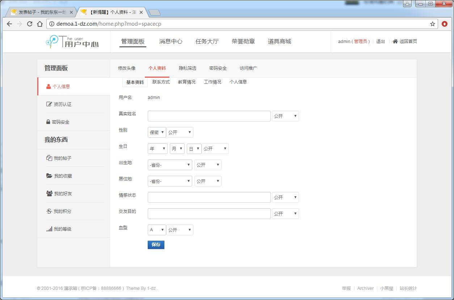Viewport: 454px width, 300px height.
Task: Click the group icon beside 我的好友
Action: click(50, 193)
